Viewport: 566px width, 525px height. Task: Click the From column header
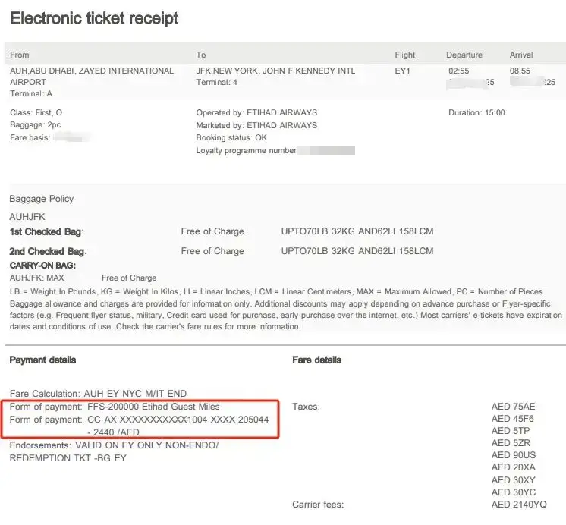tap(20, 55)
